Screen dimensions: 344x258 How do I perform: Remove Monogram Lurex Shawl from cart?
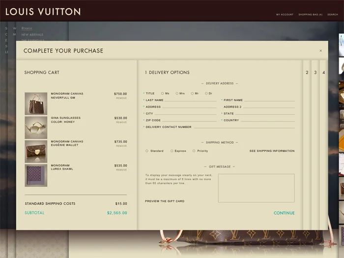tap(121, 170)
